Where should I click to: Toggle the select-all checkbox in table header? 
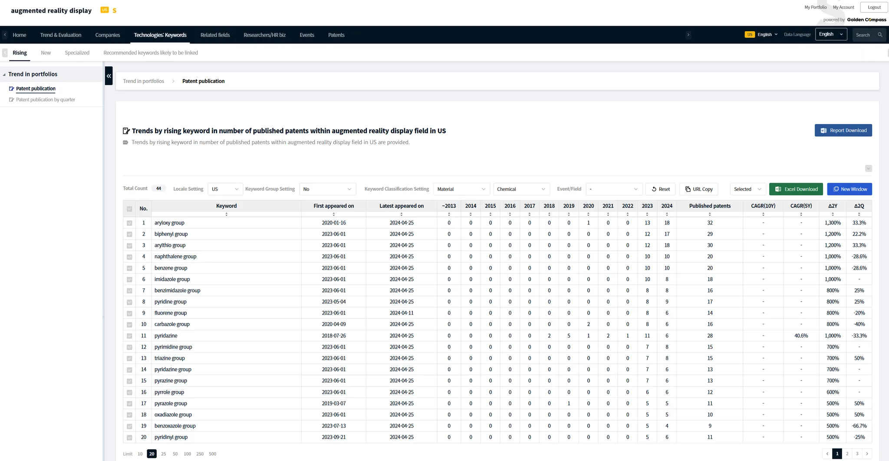coord(129,209)
